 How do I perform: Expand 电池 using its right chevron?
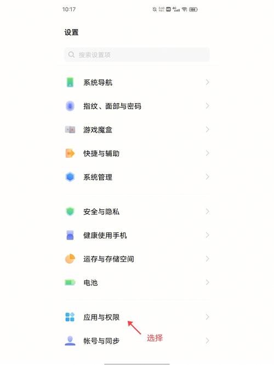(207, 282)
